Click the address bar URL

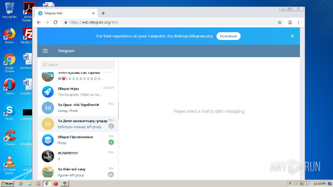pyautogui.click(x=94, y=22)
